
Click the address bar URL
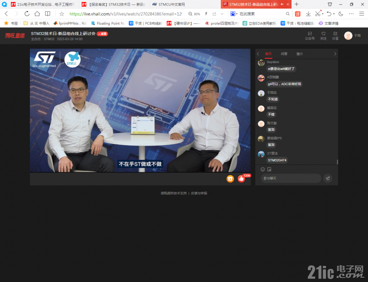pyautogui.click(x=126, y=14)
